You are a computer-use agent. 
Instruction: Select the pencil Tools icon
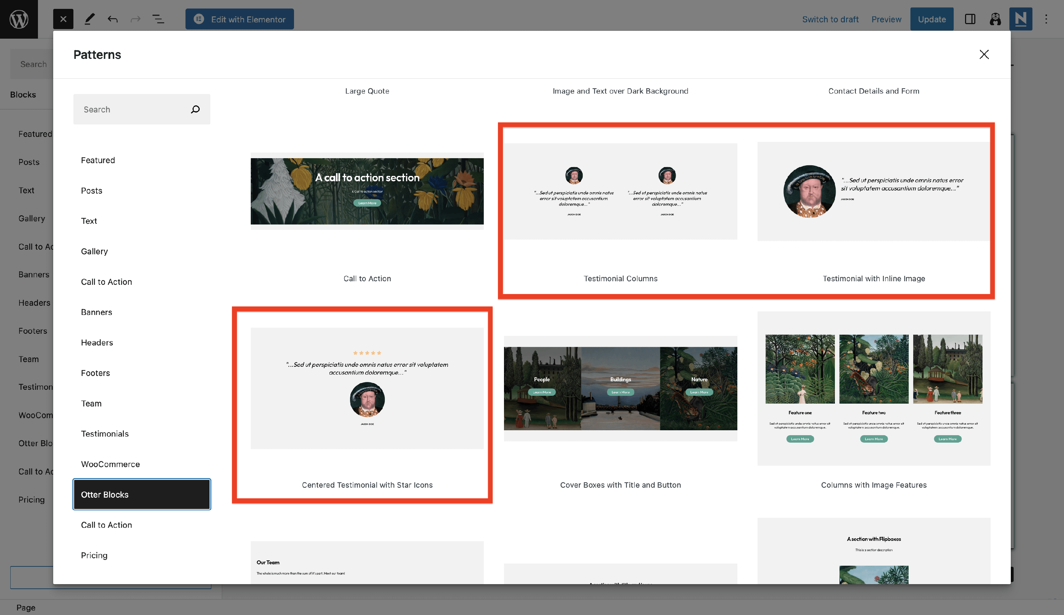(89, 19)
